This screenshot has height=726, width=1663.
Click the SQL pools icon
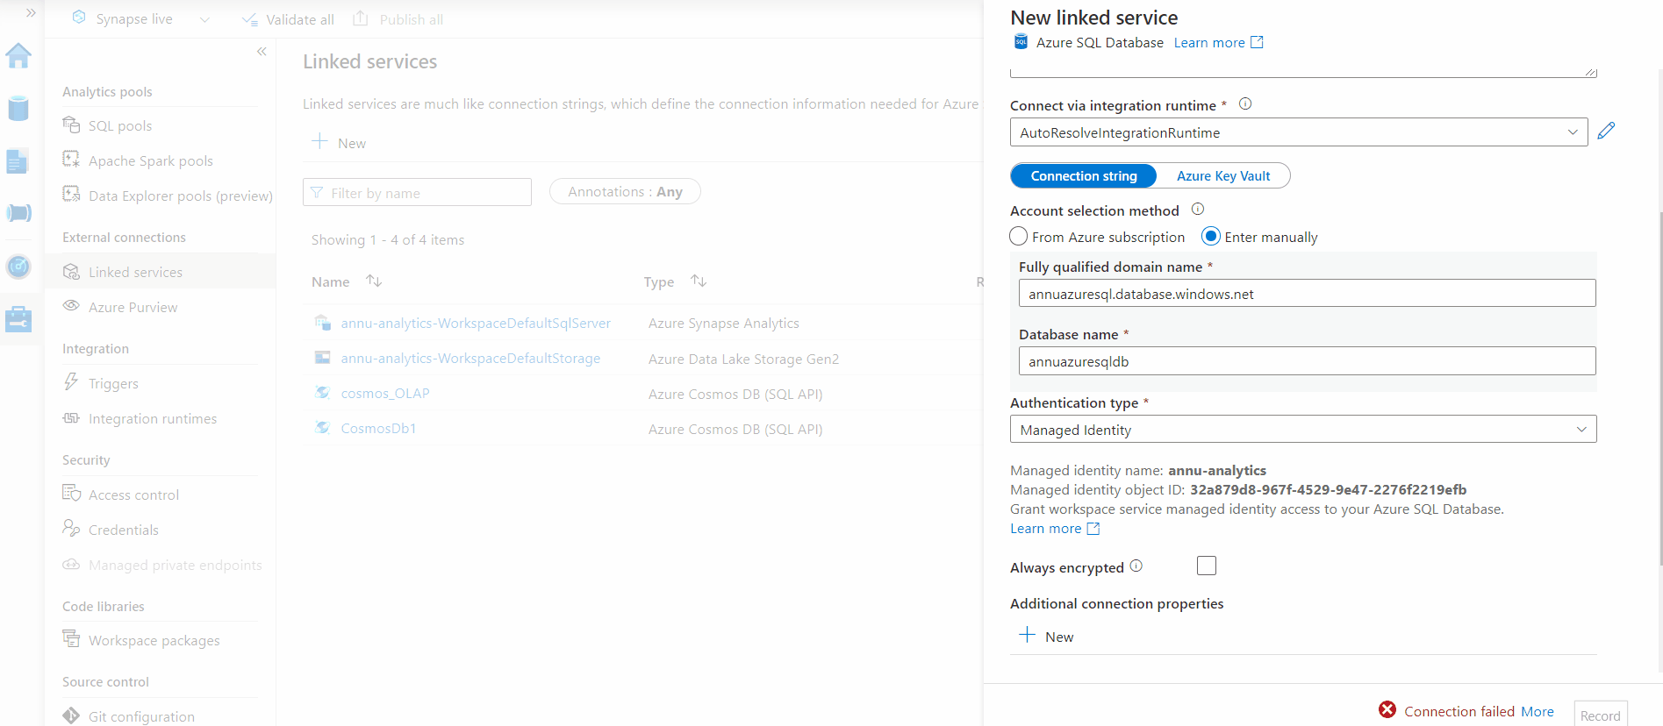point(71,125)
